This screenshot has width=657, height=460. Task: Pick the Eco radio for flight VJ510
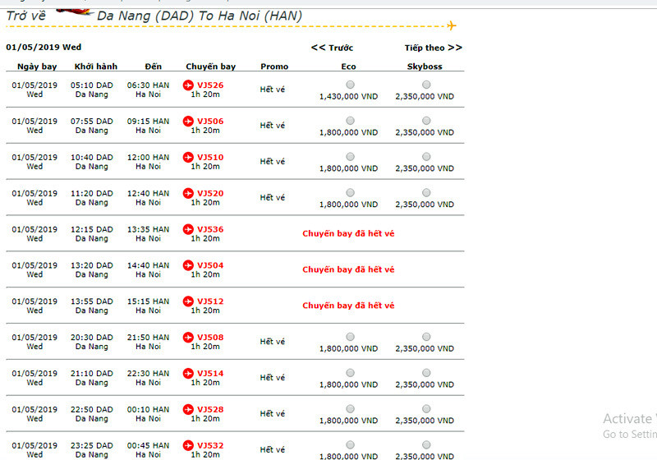(351, 157)
